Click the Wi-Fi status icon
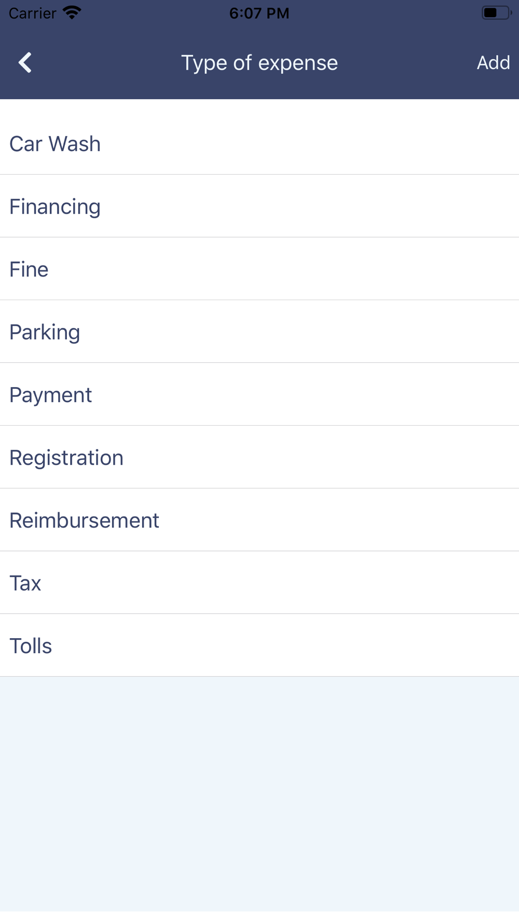 72,12
